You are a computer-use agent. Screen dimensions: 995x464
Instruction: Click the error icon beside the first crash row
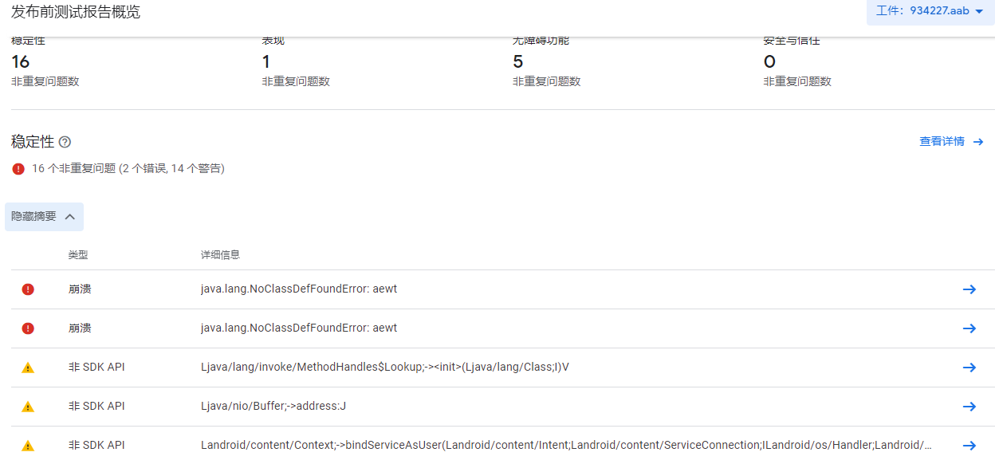(28, 289)
